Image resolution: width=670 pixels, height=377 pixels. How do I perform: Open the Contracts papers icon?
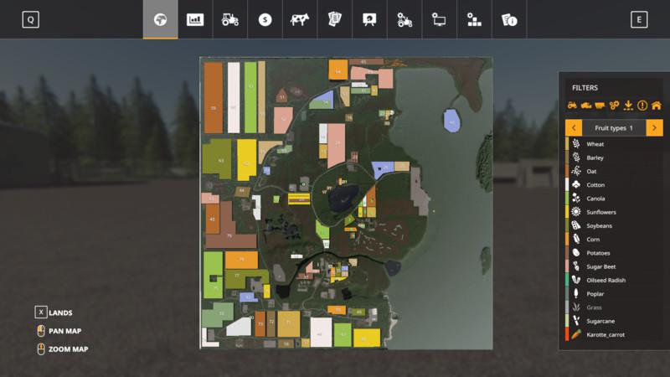(x=334, y=19)
